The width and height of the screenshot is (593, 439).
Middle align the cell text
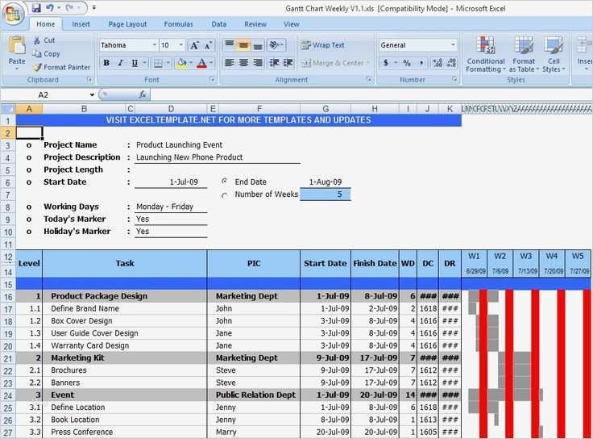(x=243, y=45)
